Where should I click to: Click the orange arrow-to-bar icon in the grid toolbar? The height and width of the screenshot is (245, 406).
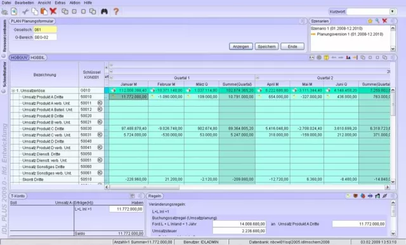pos(355,58)
